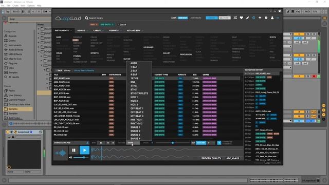Choose 1 BAR pattern option
329x185 pixels.
[x=134, y=67]
